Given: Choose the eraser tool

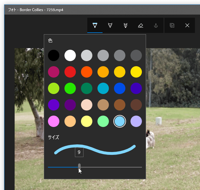Looking at the screenshot, I should (141, 25).
